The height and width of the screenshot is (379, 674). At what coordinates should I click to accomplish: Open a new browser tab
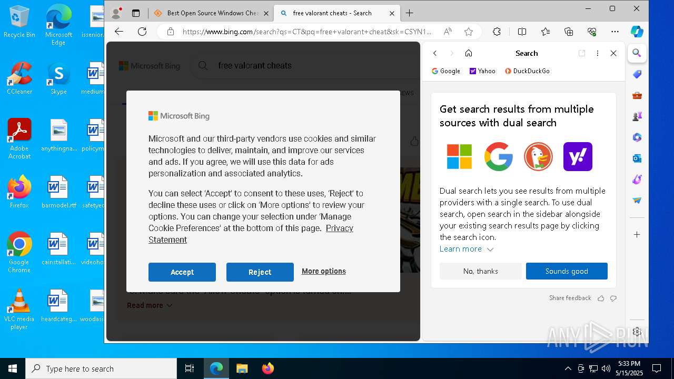coord(410,13)
